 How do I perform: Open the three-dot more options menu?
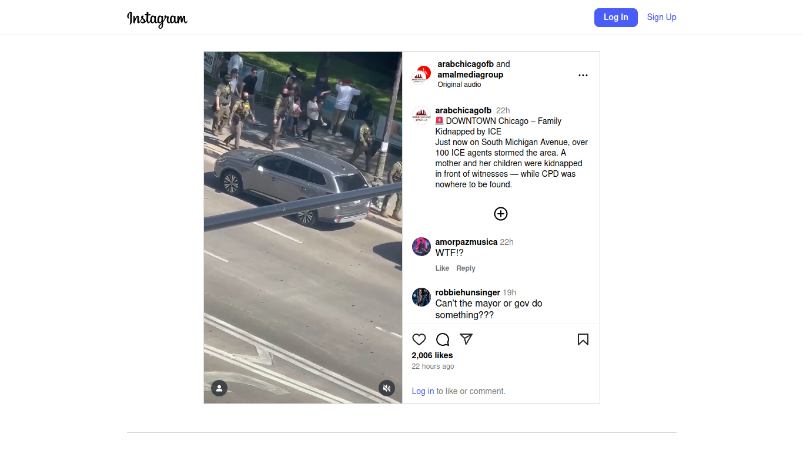pyautogui.click(x=583, y=75)
